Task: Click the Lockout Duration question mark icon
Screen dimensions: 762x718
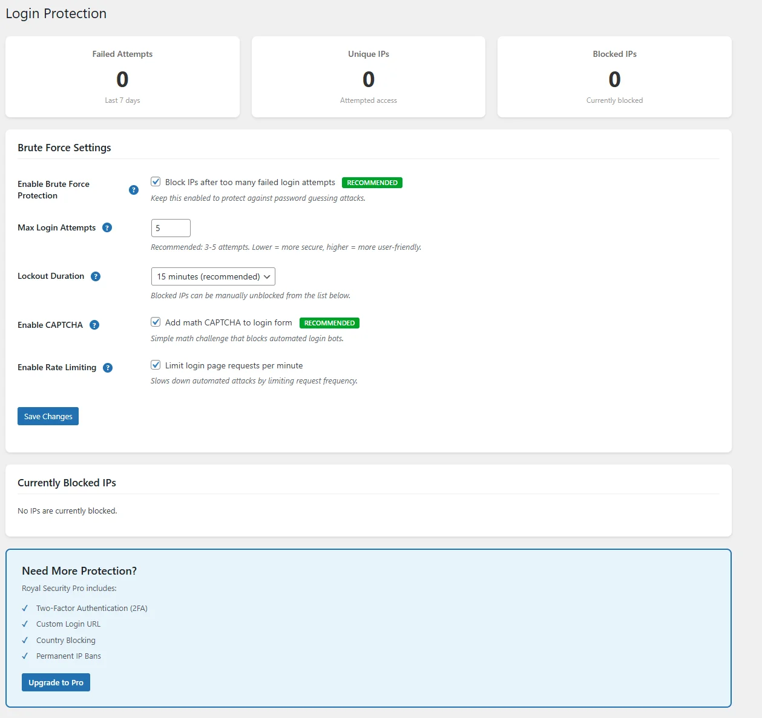Action: tap(96, 276)
